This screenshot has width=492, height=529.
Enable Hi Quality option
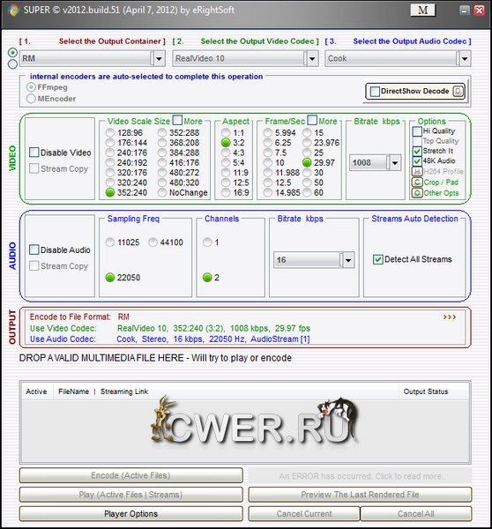coord(417,130)
